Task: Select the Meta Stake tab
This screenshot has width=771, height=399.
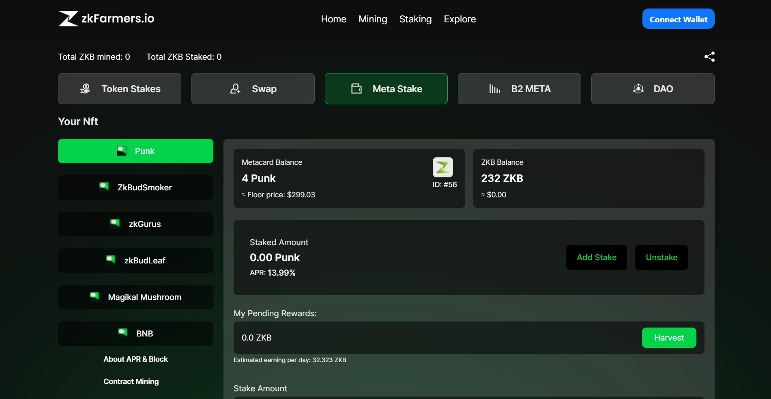Action: pos(386,89)
